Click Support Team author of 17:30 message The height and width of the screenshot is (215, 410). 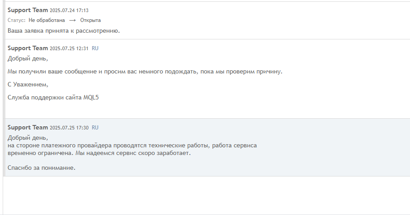coord(28,128)
